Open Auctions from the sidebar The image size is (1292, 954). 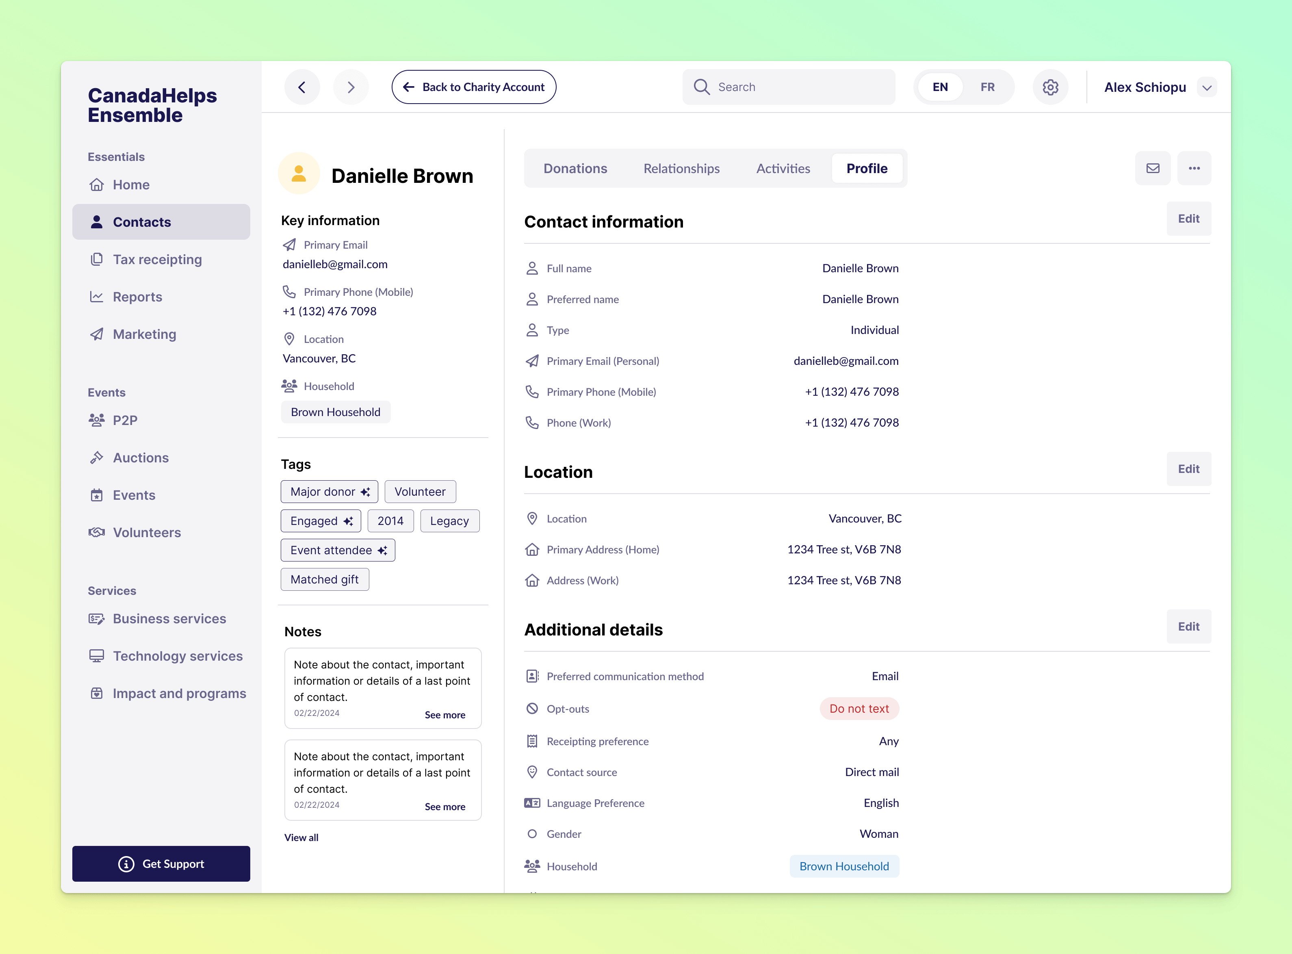coord(141,457)
